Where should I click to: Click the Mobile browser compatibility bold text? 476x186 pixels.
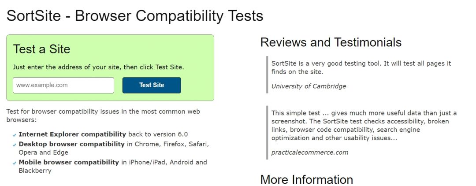coord(69,162)
